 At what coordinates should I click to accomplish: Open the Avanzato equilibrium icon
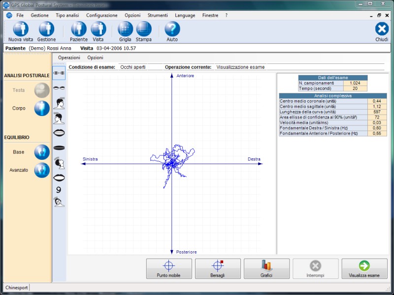pos(41,170)
